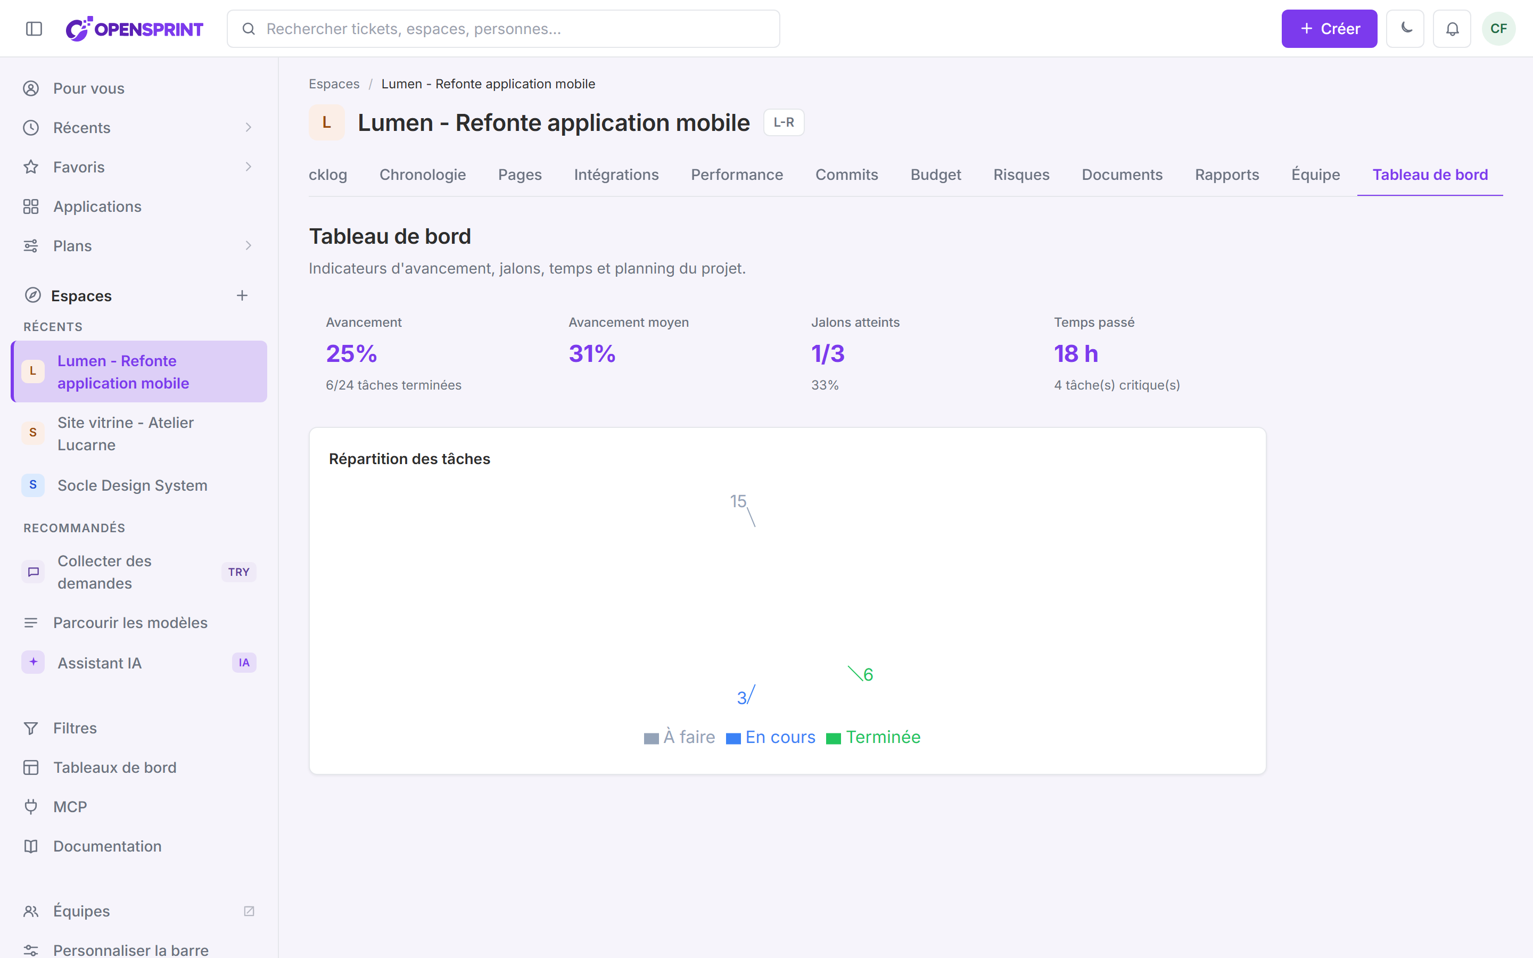Add a new space with the plus icon
This screenshot has height=958, width=1533.
pyautogui.click(x=242, y=295)
